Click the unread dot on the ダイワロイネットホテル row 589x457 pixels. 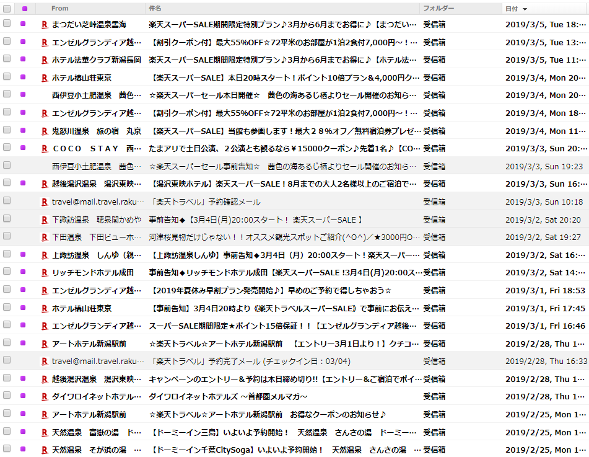click(x=23, y=396)
